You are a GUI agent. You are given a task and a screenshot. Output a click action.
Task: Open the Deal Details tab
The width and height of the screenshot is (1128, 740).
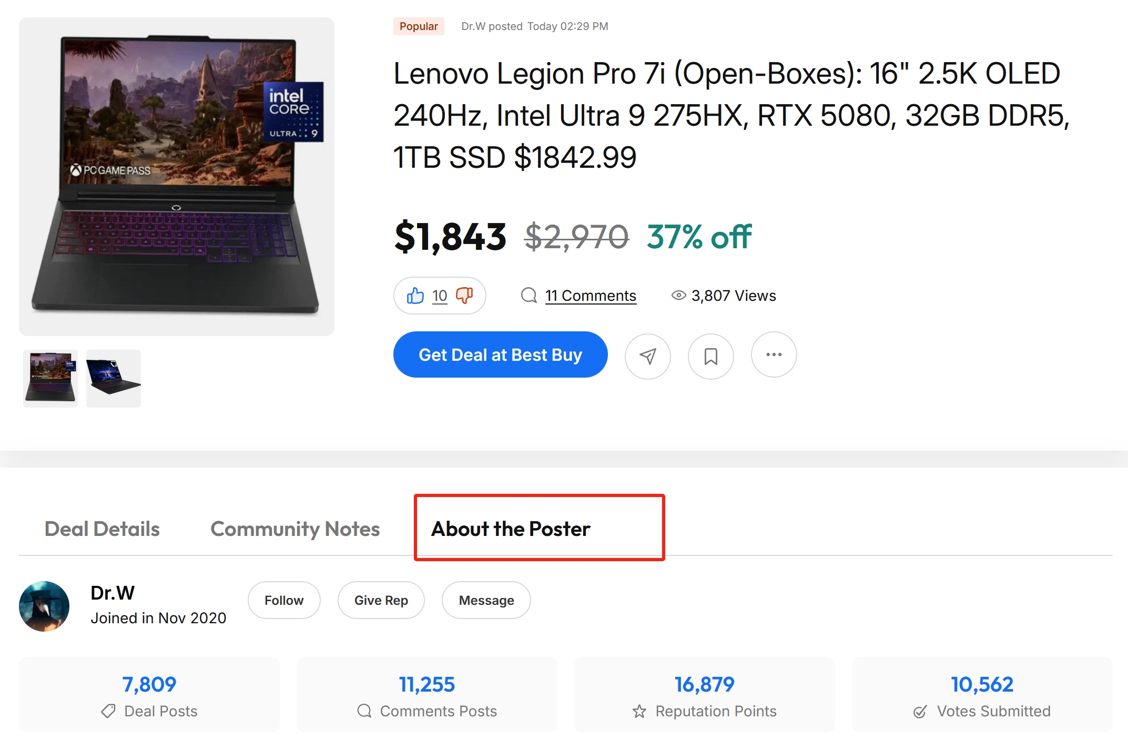click(102, 529)
